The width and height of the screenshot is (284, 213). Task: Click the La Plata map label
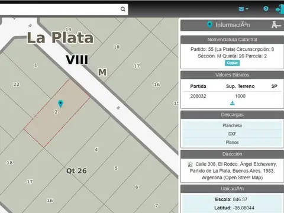(60, 38)
